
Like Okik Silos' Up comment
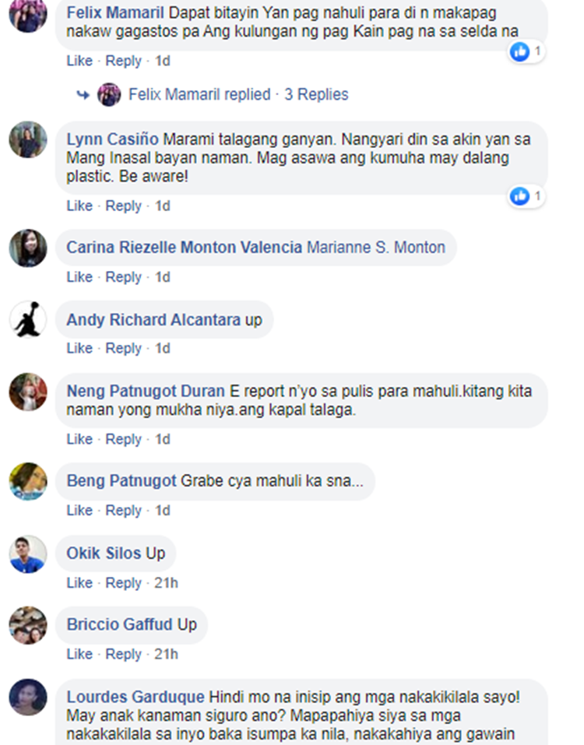point(79,582)
